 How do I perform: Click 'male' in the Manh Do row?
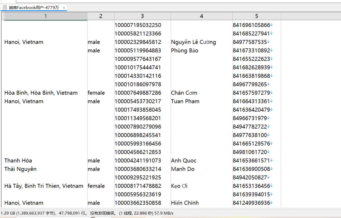click(x=94, y=169)
